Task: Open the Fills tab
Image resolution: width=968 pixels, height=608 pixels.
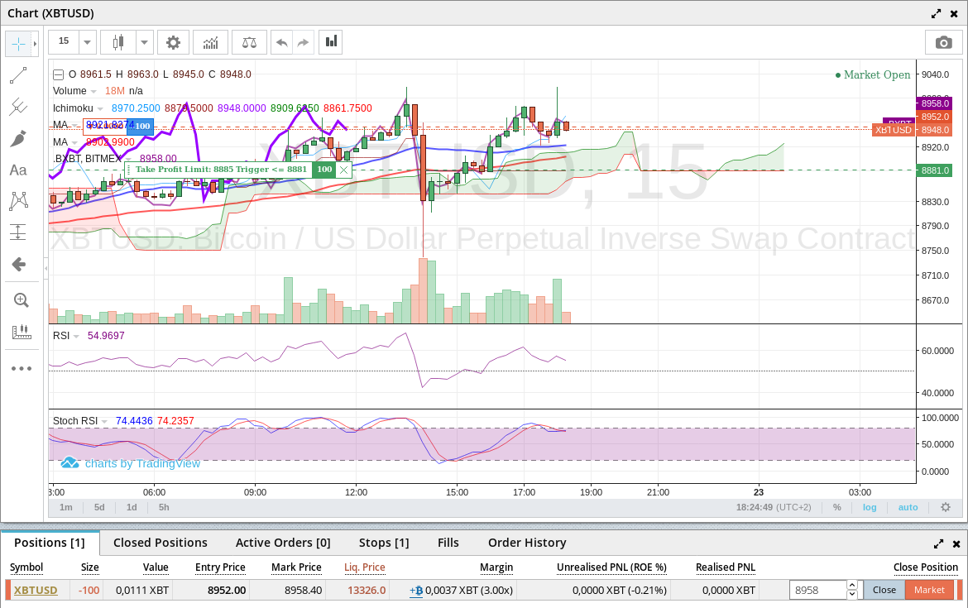Action: pyautogui.click(x=448, y=543)
